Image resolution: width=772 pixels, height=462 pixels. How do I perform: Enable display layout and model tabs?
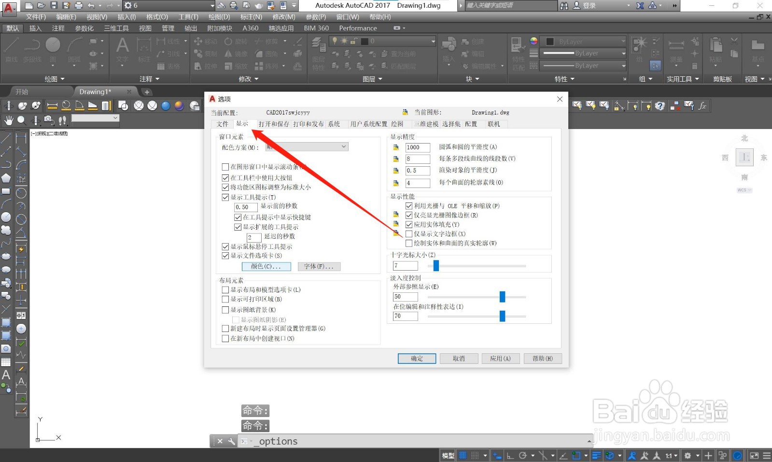[225, 290]
